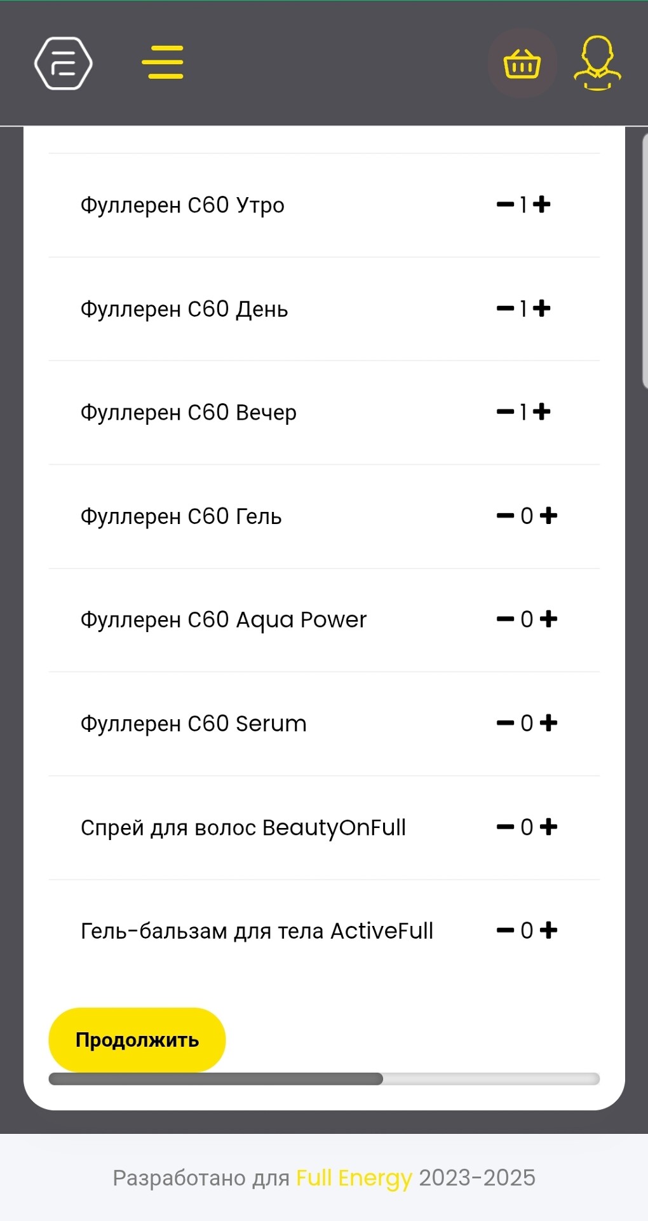Tap the hexagon site logo
The image size is (648, 1221).
[x=63, y=64]
